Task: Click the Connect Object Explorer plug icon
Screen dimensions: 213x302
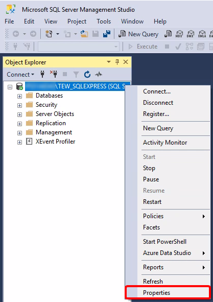Action: (x=42, y=74)
